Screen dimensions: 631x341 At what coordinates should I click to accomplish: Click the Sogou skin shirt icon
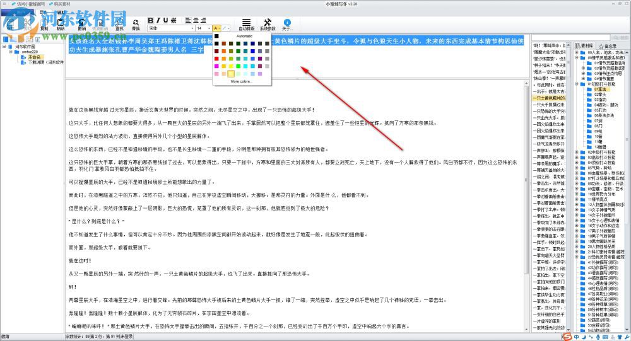tap(620, 337)
